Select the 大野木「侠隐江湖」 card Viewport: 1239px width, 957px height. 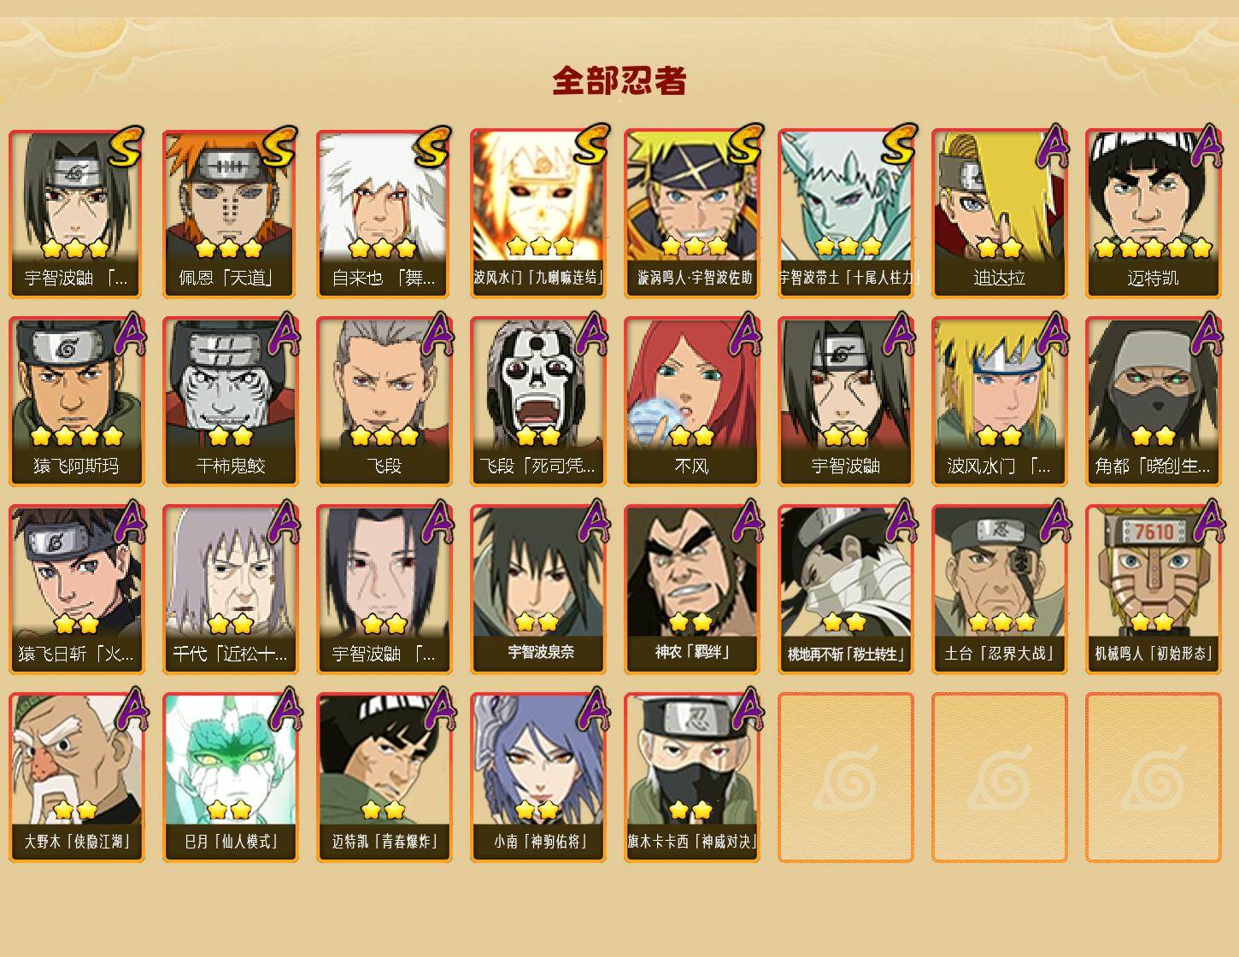76,778
